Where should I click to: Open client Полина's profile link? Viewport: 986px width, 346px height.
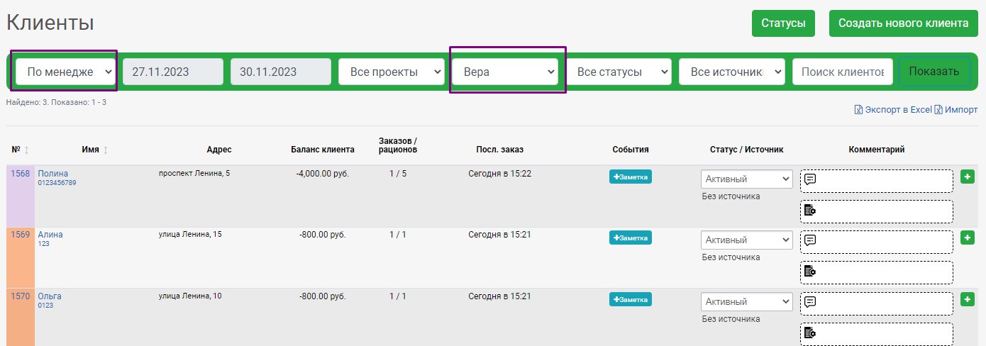[53, 174]
